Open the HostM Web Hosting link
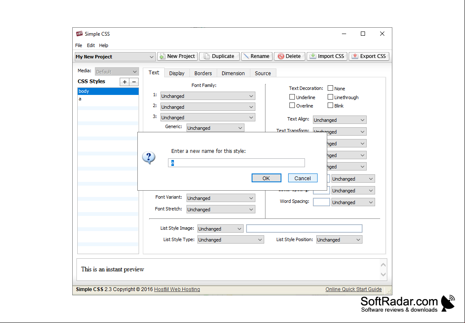This screenshot has width=465, height=323. coord(177,289)
